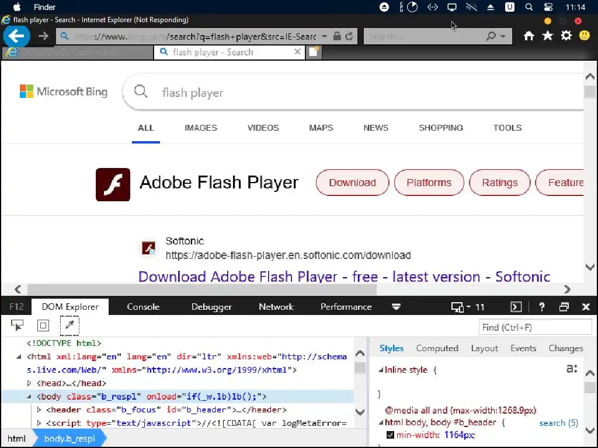The width and height of the screenshot is (598, 448).
Task: Select the color picker eyedropper tool
Action: tap(69, 325)
